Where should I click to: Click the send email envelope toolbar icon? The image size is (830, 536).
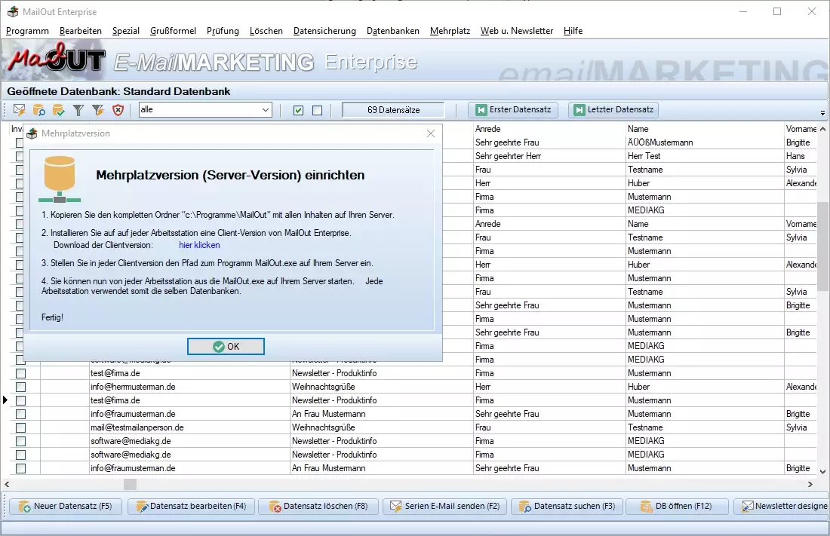coord(20,111)
